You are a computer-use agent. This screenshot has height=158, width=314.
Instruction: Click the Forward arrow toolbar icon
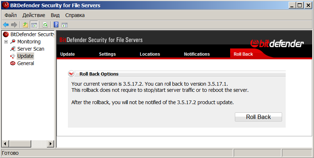coord(14,25)
